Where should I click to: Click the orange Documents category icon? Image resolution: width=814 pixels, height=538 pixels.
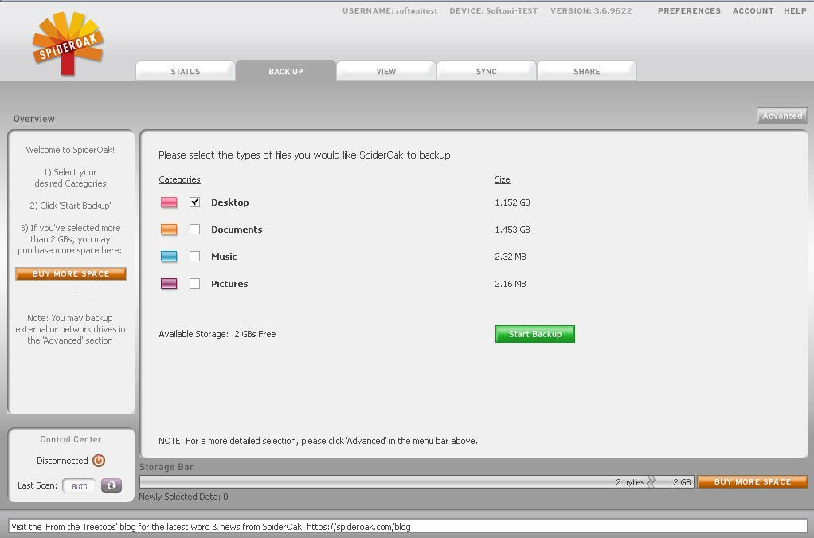(169, 230)
